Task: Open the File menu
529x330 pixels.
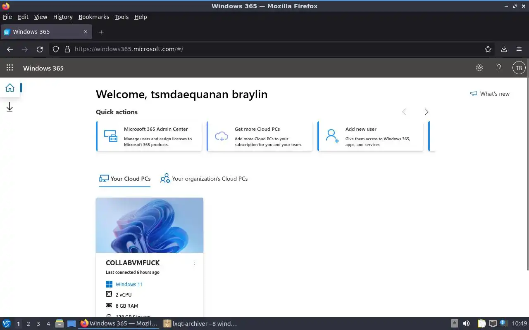Action: pyautogui.click(x=7, y=17)
